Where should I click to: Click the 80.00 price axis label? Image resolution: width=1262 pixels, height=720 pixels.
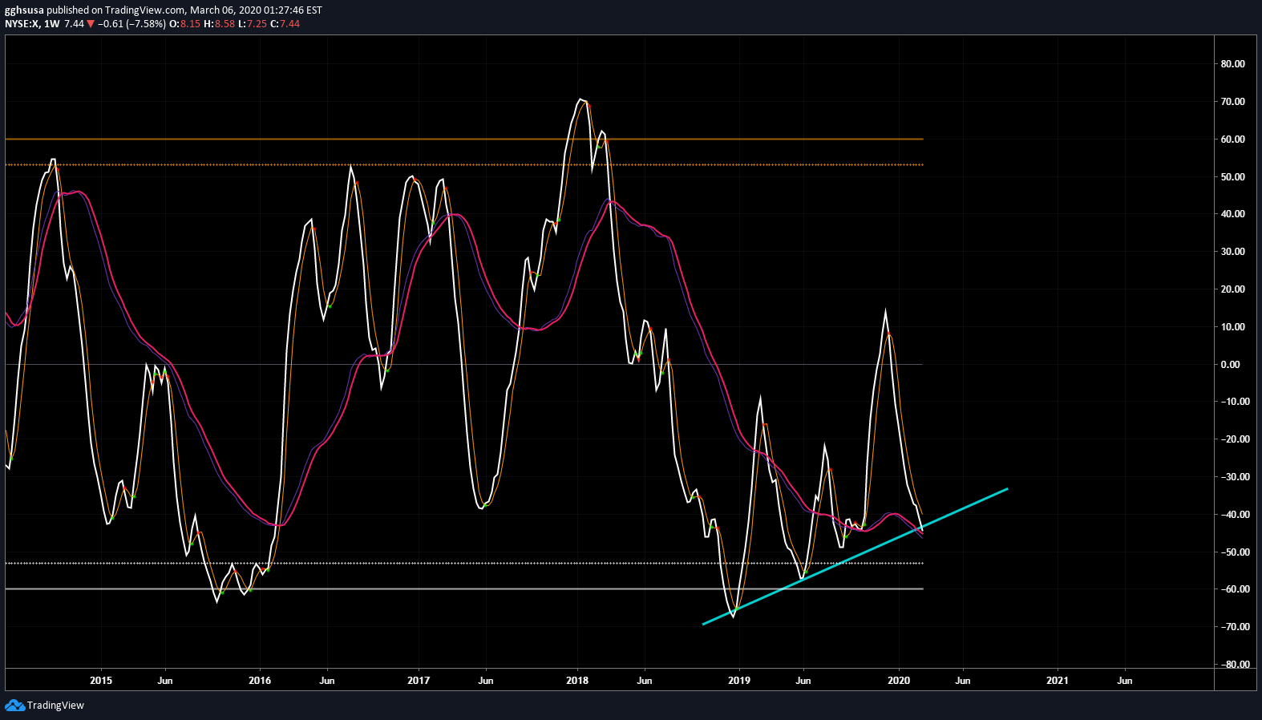click(x=1232, y=64)
